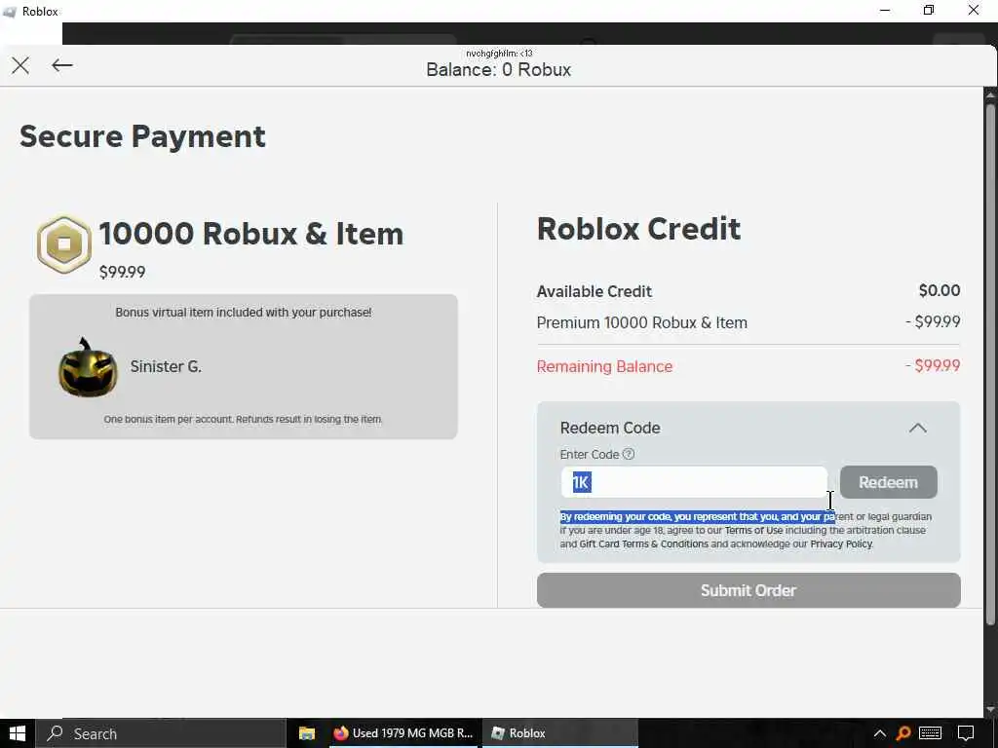Click the $0.00 available credit amount

(940, 290)
